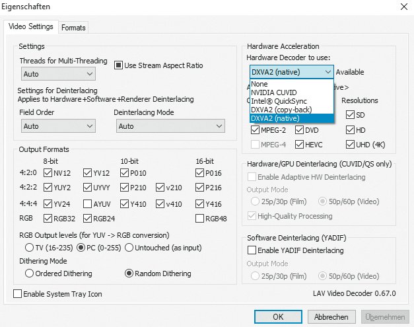Open the Field Order dropdown
The image size is (414, 327).
click(58, 126)
